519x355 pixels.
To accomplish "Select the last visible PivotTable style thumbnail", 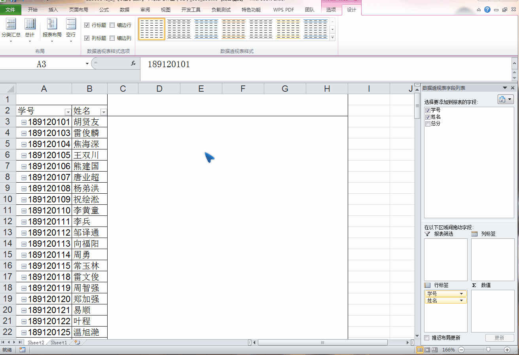I will pos(315,29).
